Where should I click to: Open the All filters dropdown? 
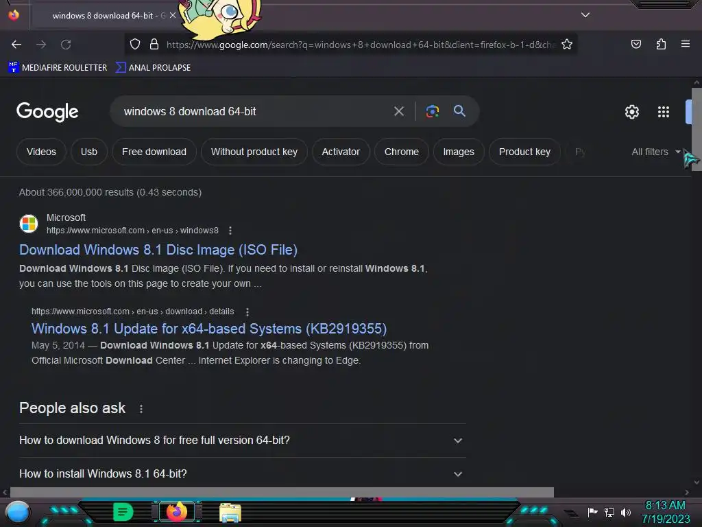[656, 152]
